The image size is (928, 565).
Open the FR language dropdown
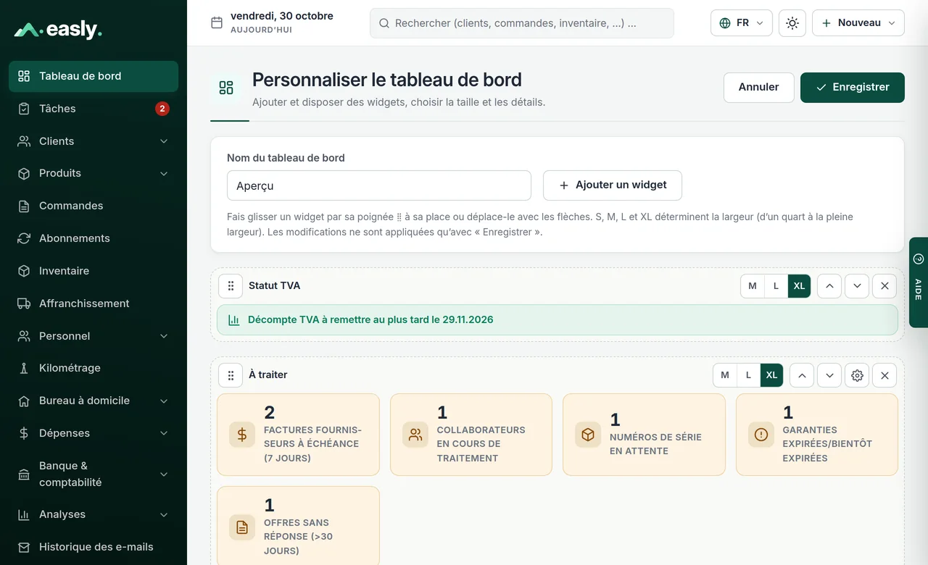742,23
